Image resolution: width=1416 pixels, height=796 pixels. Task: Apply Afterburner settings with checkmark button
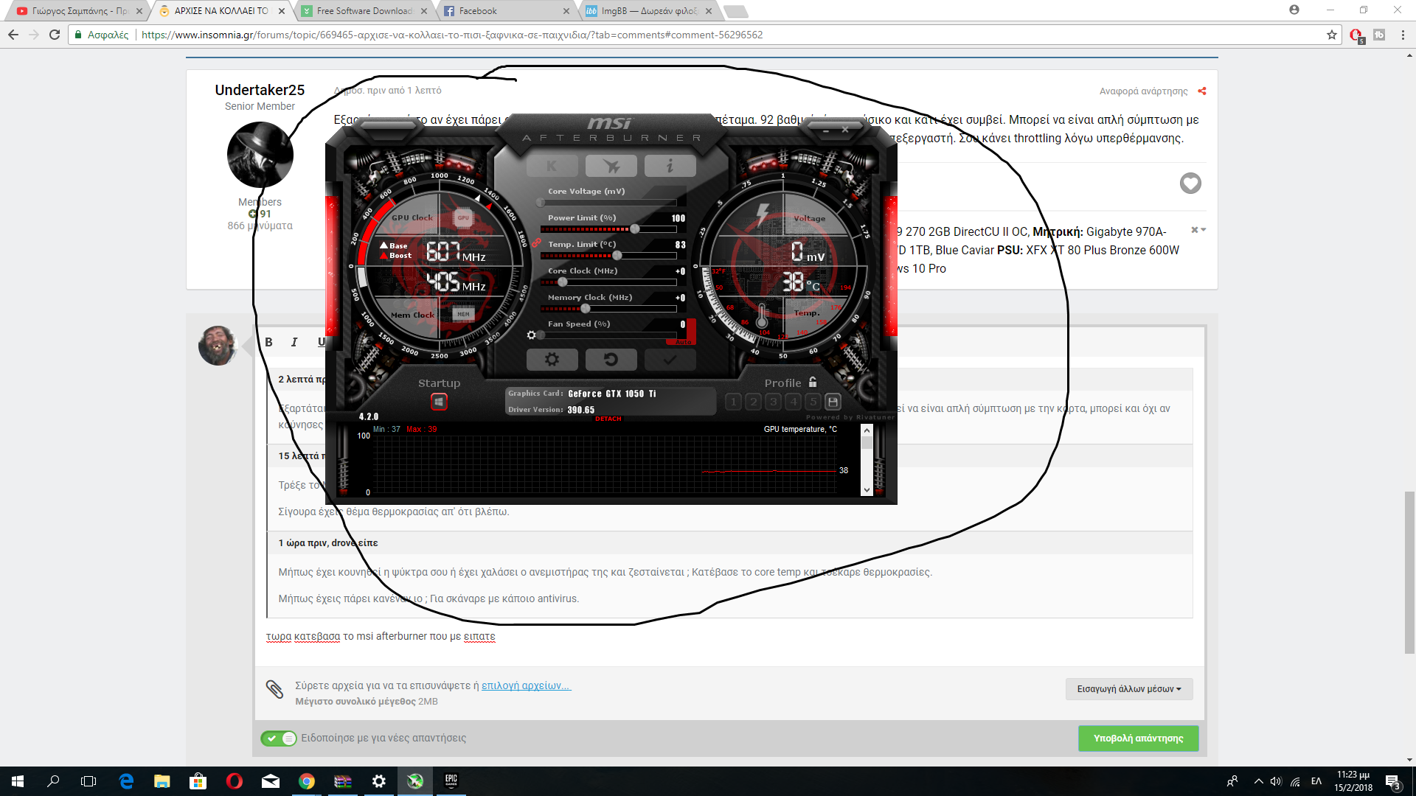(670, 360)
